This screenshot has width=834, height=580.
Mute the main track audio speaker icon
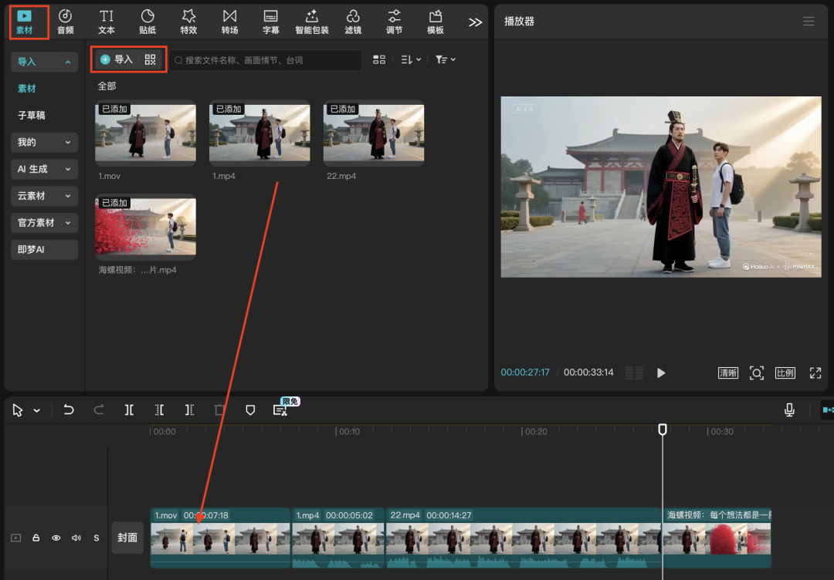(x=76, y=538)
